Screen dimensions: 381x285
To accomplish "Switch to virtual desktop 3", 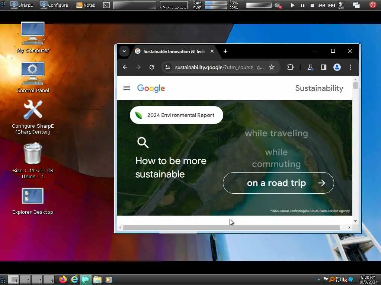I will pyautogui.click(x=37, y=280).
